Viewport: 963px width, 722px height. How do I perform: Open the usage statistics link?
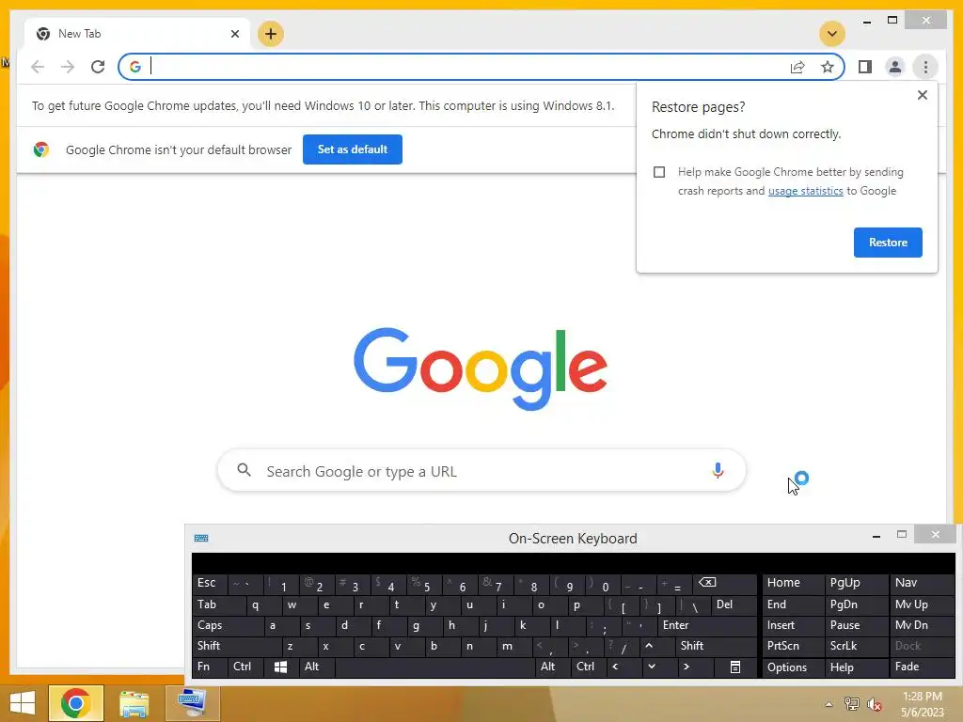(806, 191)
